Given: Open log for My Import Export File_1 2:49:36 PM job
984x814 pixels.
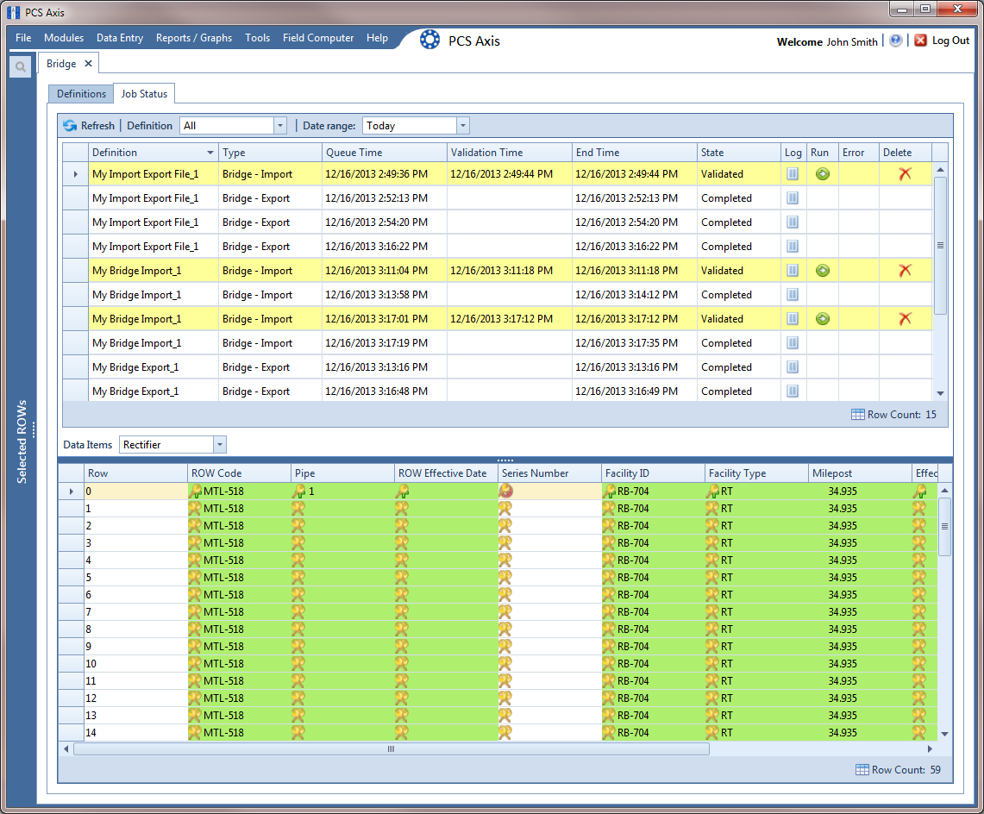Looking at the screenshot, I should (793, 174).
